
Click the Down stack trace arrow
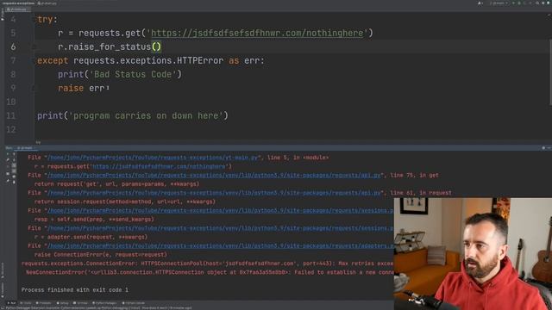coord(14,159)
